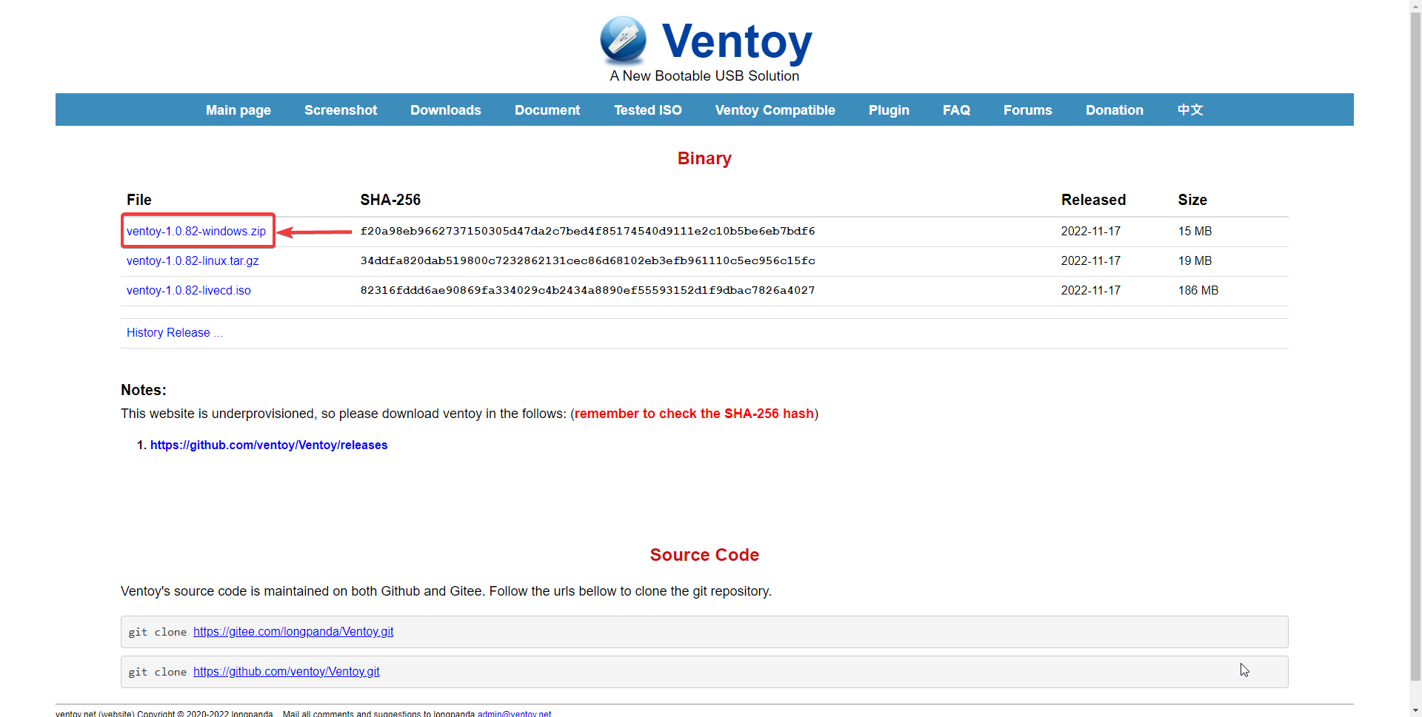
Task: Download ventoy-1.0.82-linux.tar.gz
Action: (193, 261)
